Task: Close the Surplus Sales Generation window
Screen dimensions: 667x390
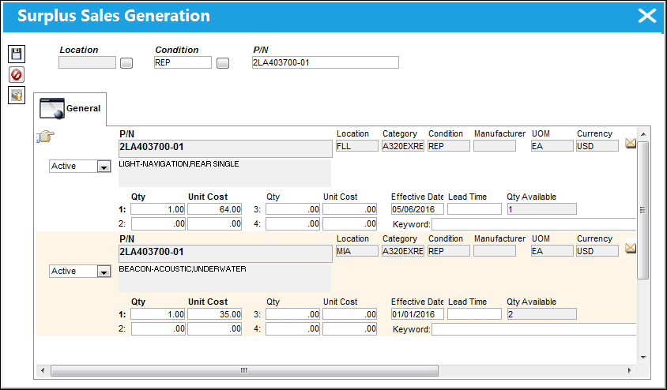Action: [x=647, y=16]
